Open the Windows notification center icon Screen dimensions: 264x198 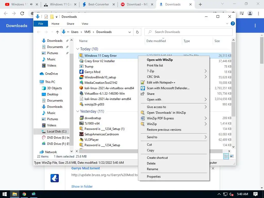tap(255, 194)
